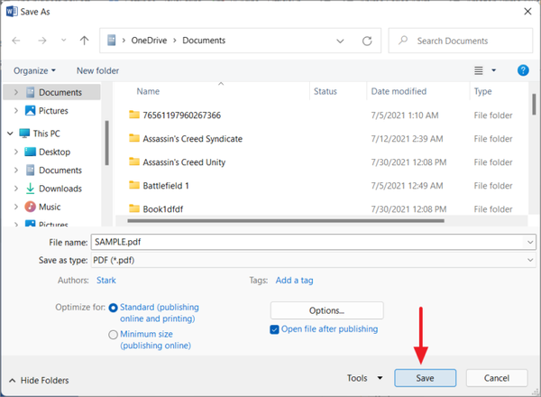Open the Organize menu
Screen dimensions: 541x397
click(34, 70)
